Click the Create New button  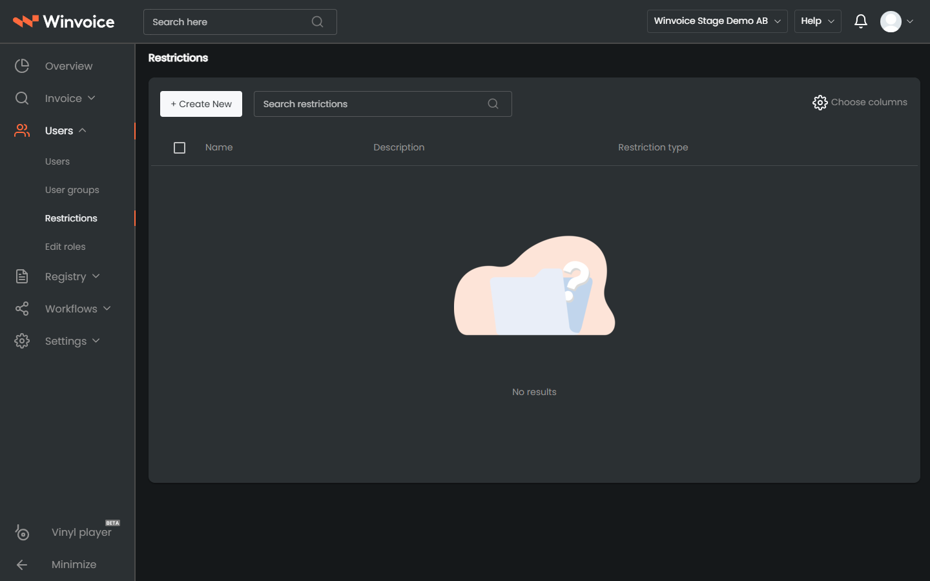[x=201, y=104]
